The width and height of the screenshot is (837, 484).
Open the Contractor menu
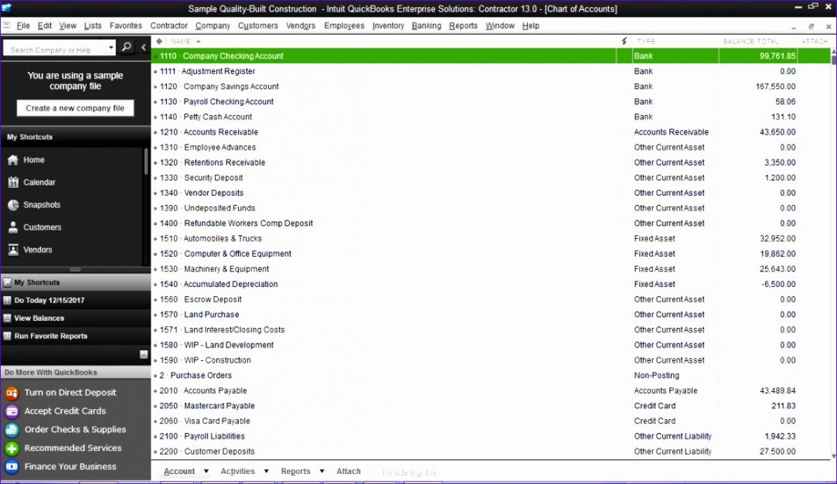click(168, 26)
